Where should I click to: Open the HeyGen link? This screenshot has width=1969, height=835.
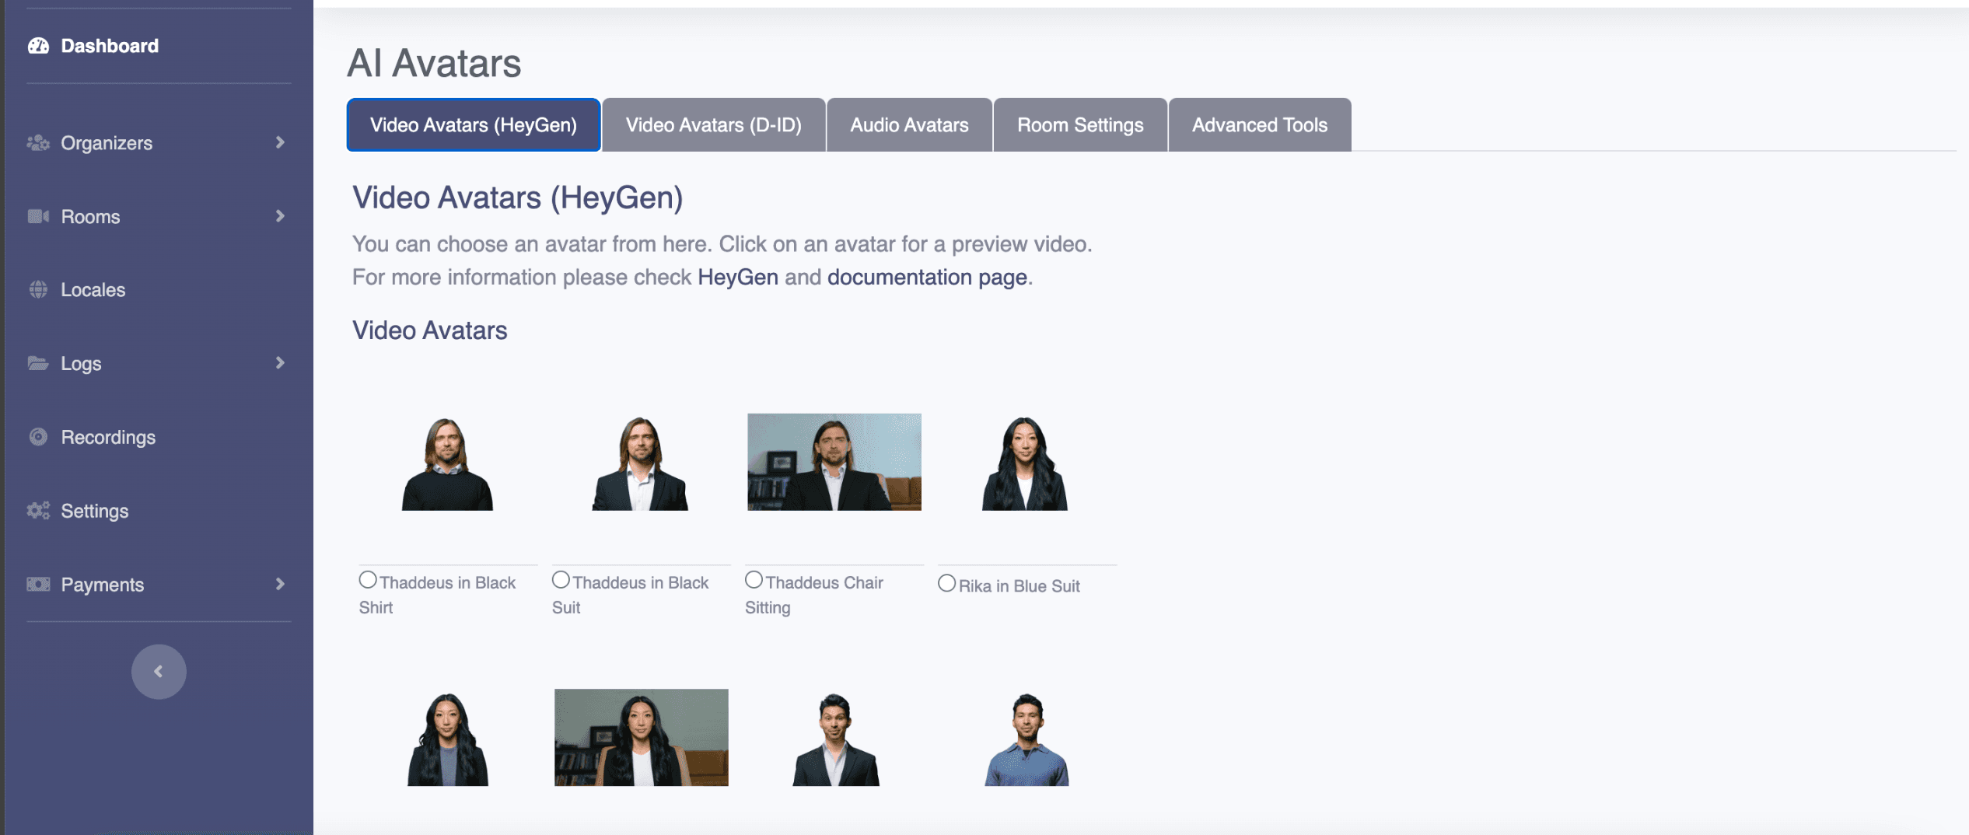tap(737, 278)
